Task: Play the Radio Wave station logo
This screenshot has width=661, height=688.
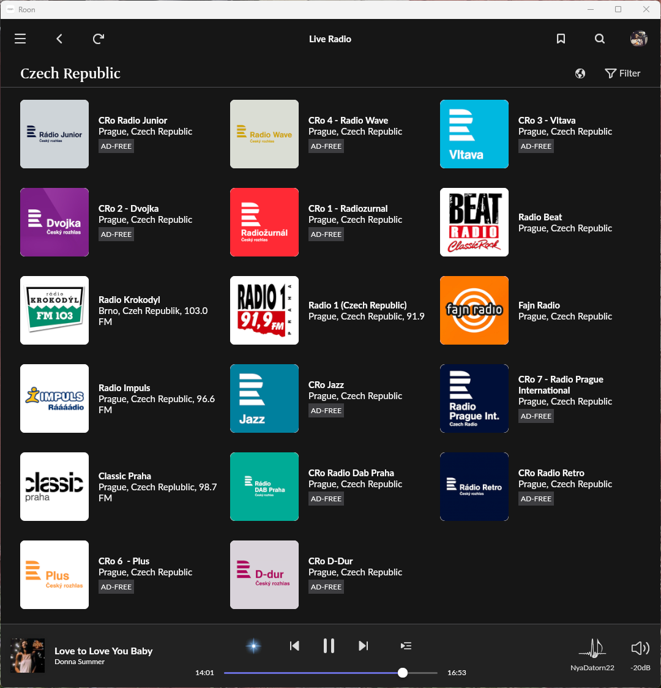Action: [264, 134]
